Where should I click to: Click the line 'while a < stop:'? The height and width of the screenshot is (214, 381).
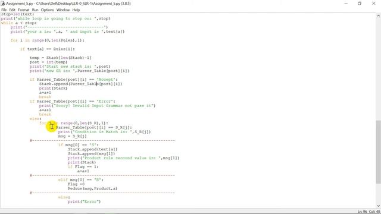coord(19,23)
